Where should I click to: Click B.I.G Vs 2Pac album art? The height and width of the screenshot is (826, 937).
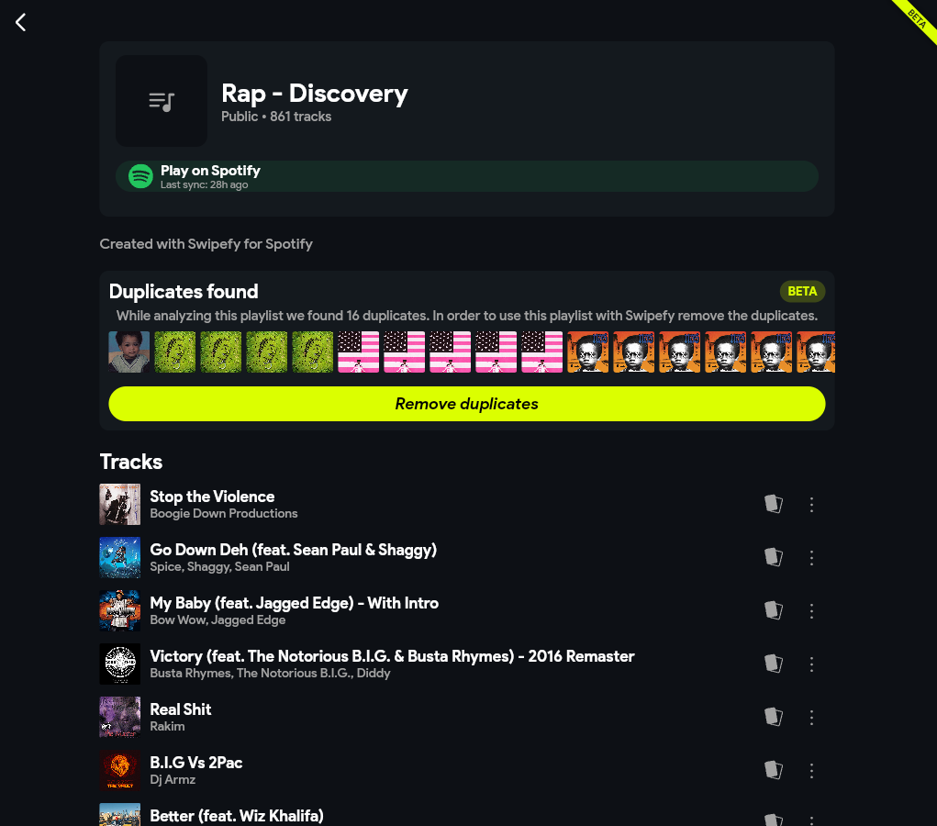click(x=120, y=770)
